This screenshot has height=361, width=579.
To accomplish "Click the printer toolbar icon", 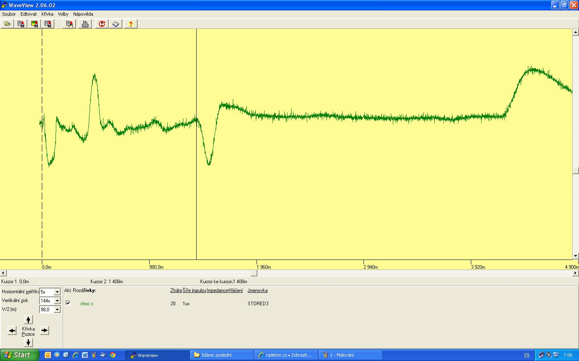I will (x=85, y=24).
